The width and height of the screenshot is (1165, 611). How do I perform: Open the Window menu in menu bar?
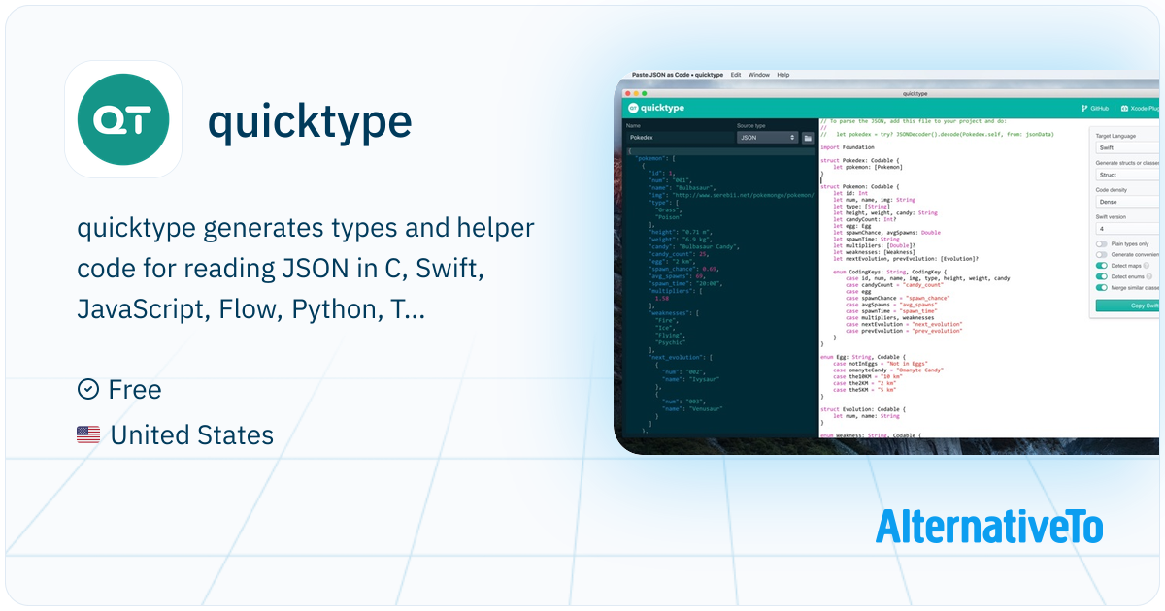pos(759,75)
